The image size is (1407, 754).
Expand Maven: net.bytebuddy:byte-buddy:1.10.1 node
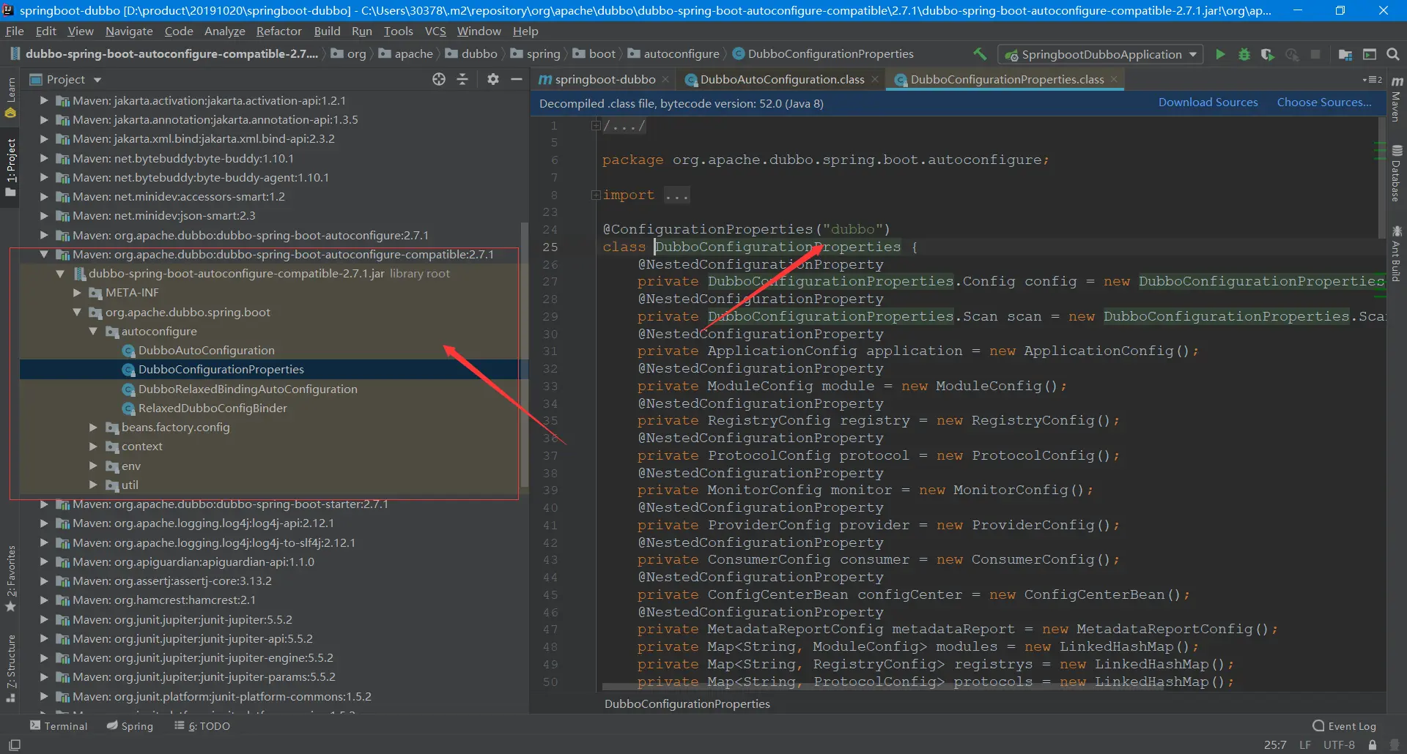(44, 158)
